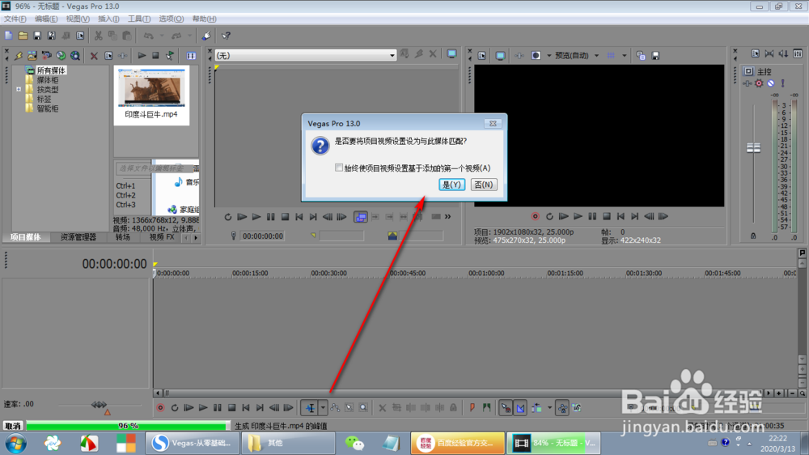Click the save snapshot to file icon

tap(655, 55)
